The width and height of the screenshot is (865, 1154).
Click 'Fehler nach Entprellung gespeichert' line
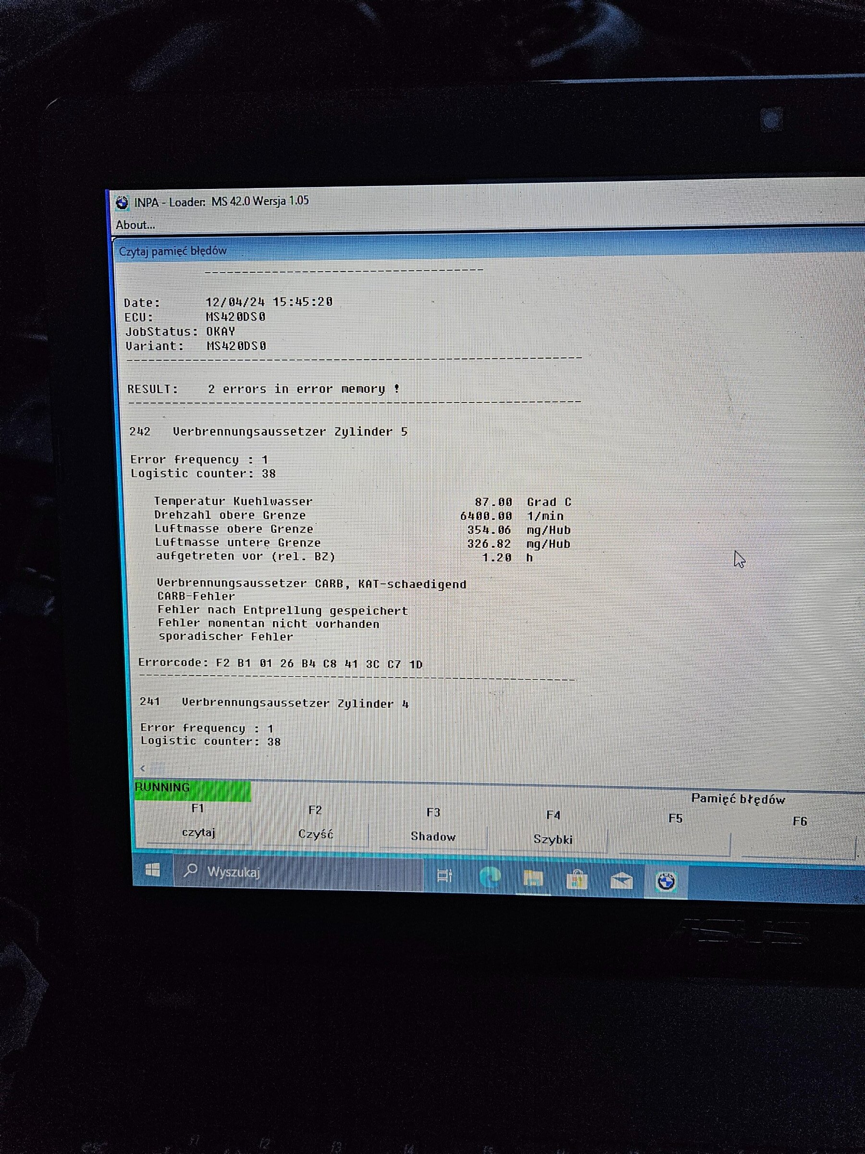click(x=283, y=610)
